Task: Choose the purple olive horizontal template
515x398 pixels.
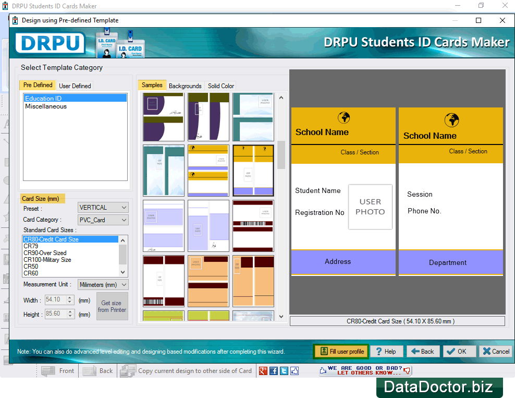Action: (x=164, y=117)
